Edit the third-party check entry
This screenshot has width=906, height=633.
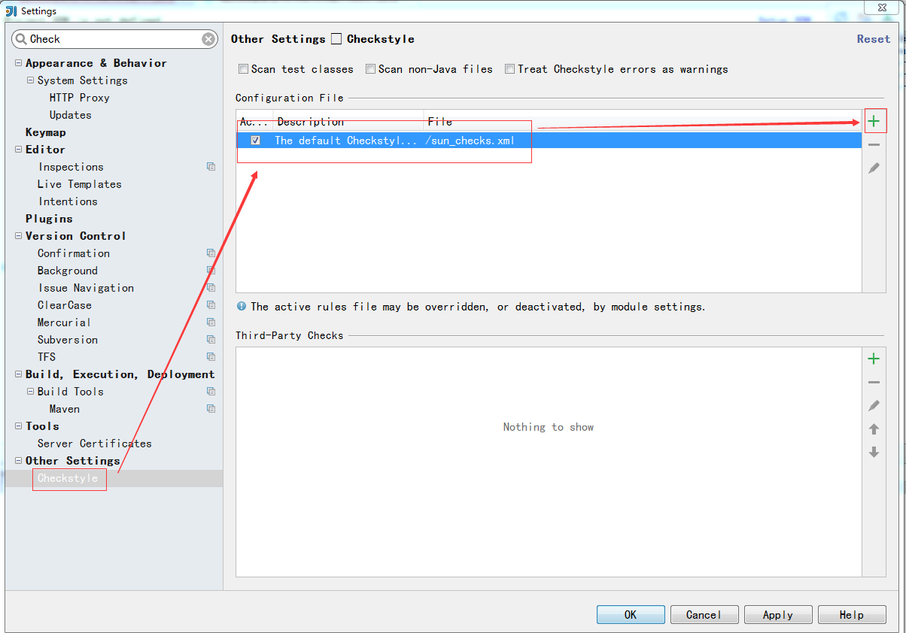pos(874,406)
